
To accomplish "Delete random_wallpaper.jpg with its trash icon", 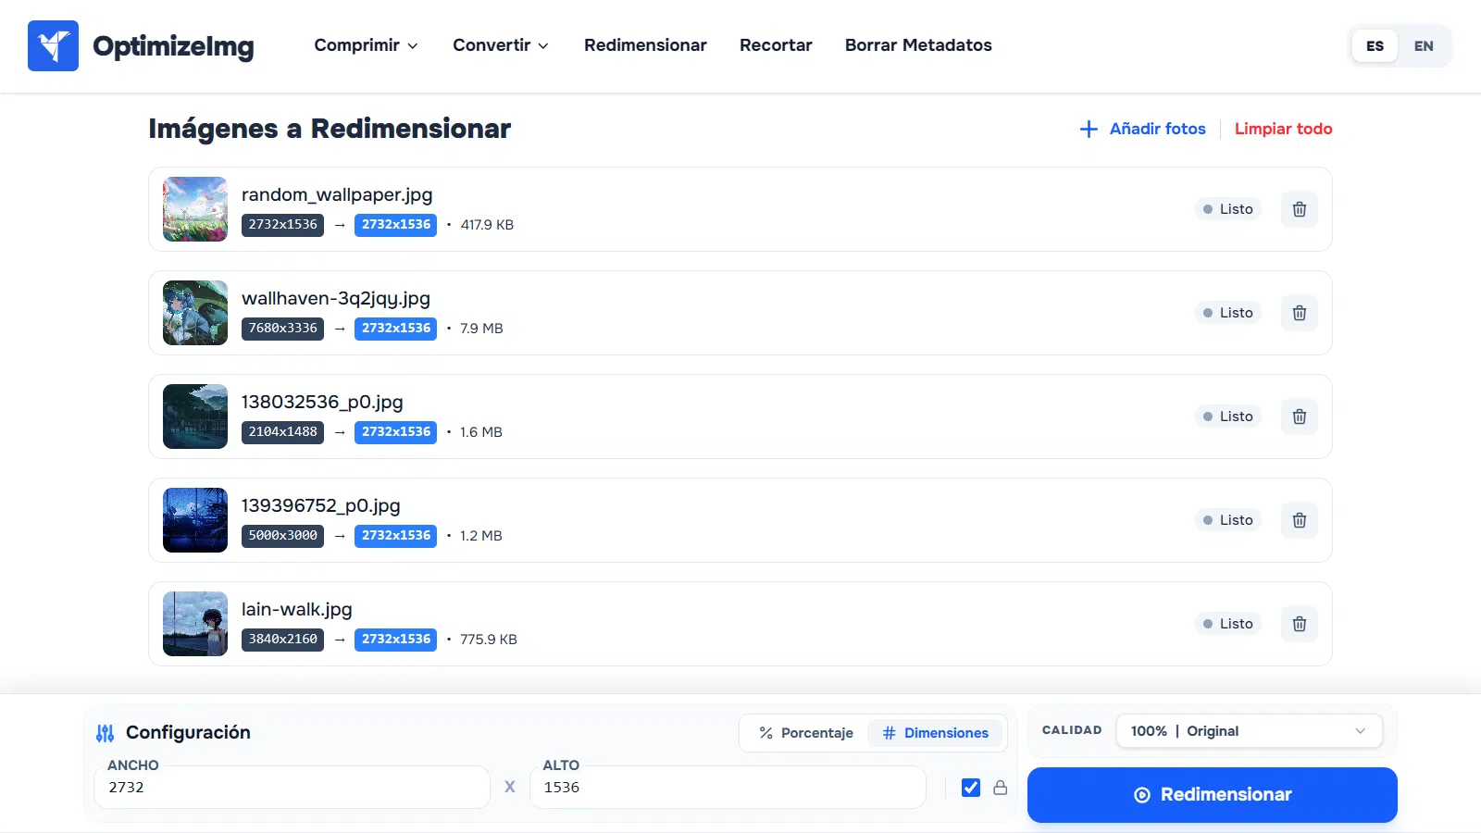I will 1300,209.
